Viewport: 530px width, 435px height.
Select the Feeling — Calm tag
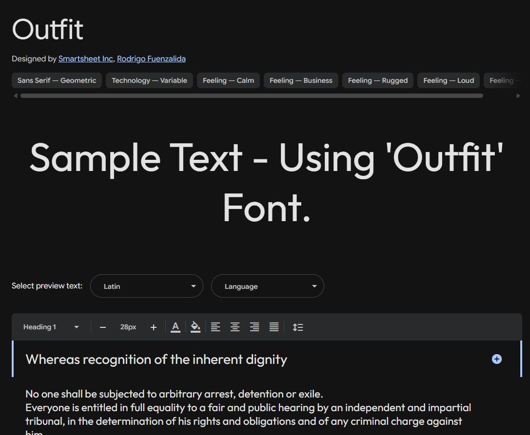point(229,80)
